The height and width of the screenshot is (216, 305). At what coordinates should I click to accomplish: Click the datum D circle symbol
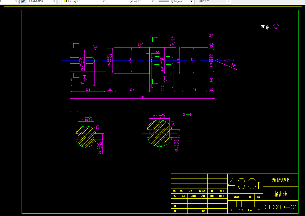click(x=85, y=79)
